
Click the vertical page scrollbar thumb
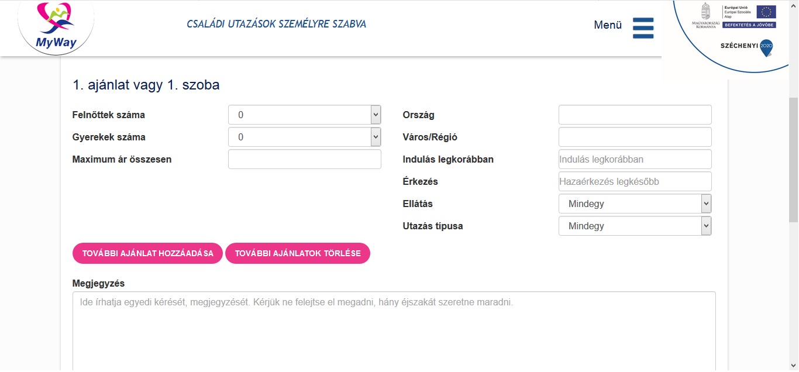pyautogui.click(x=793, y=159)
